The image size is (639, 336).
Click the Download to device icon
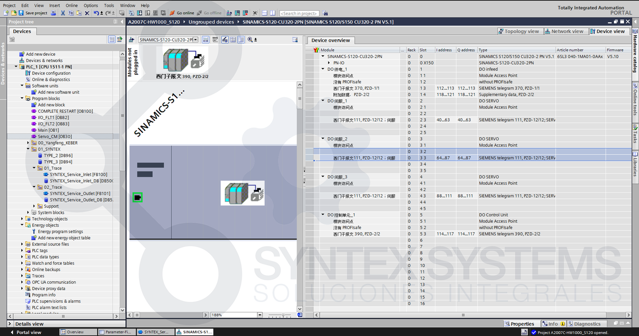coord(139,13)
